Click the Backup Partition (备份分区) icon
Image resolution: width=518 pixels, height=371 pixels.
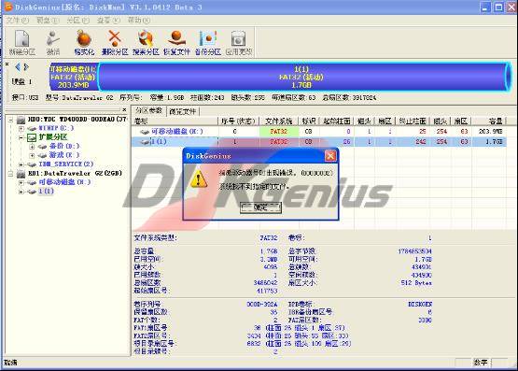click(208, 42)
